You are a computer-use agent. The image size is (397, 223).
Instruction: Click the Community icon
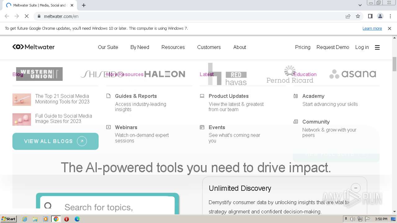point(296,122)
